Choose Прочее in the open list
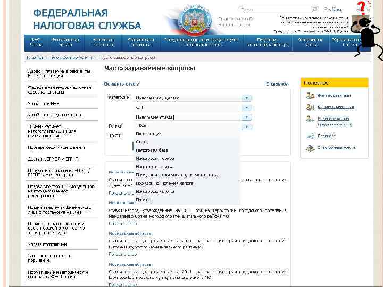383x287 pixels. tap(187, 200)
